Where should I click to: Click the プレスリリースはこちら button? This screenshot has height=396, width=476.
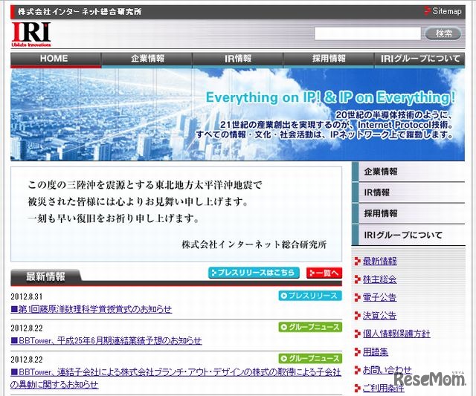coord(254,273)
